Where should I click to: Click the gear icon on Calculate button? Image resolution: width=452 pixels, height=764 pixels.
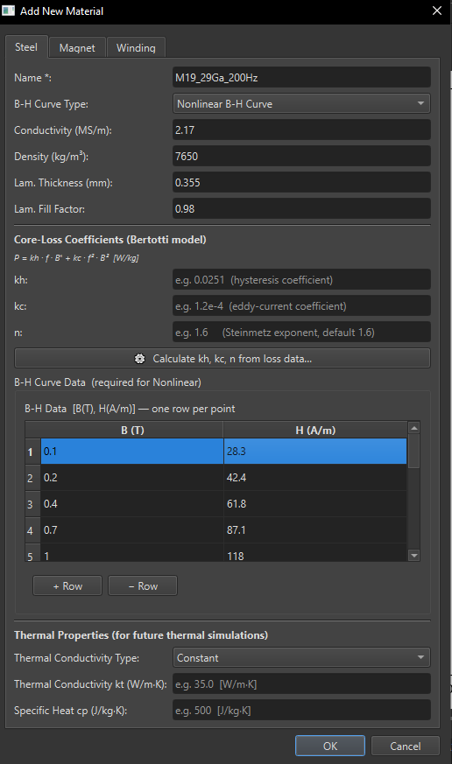[x=140, y=359]
